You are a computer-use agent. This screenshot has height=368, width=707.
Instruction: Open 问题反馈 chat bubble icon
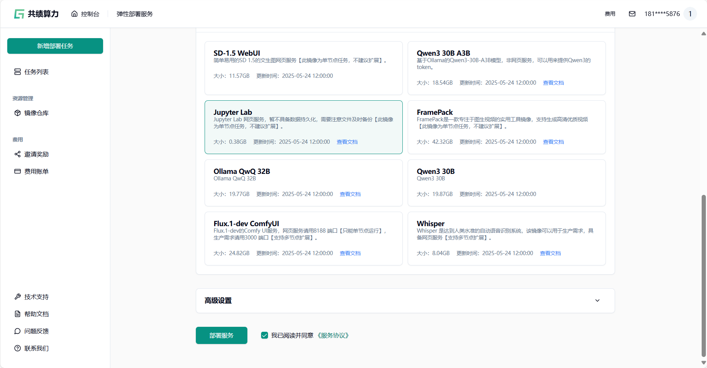coord(18,331)
